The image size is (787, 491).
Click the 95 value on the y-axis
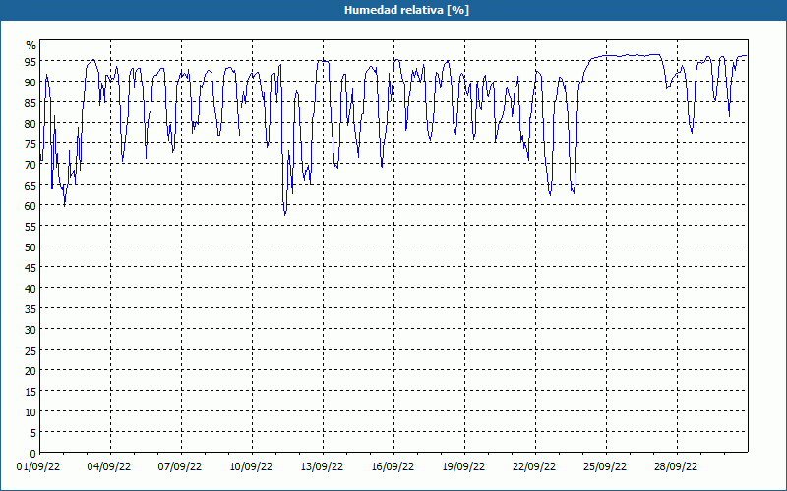click(x=30, y=62)
